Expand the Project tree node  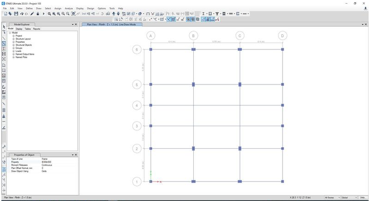[x=13, y=36]
